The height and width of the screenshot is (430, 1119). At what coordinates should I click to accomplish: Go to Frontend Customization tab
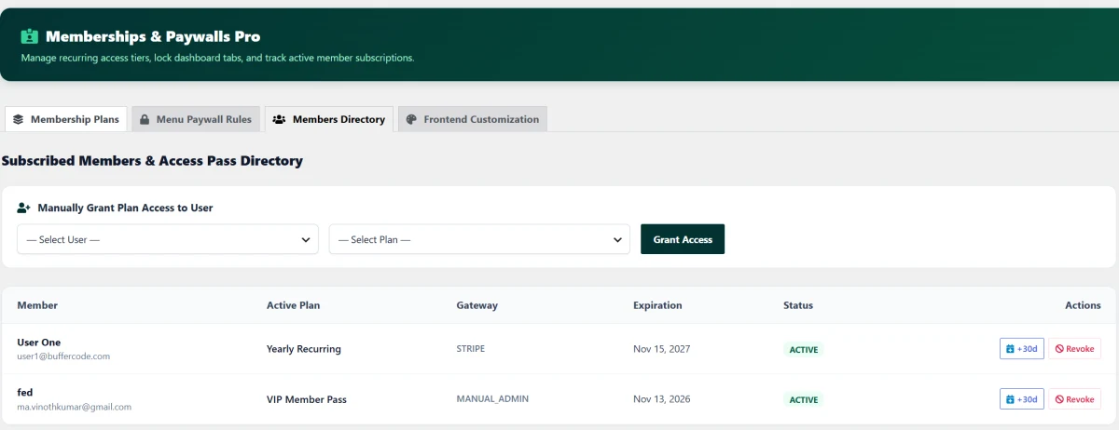click(x=473, y=119)
